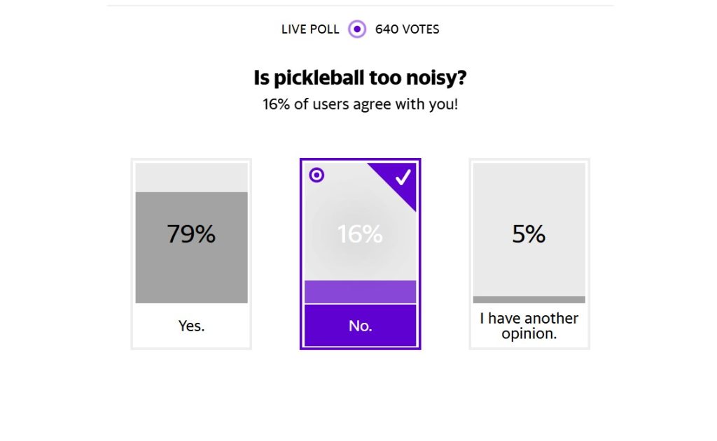Click the 640 VOTES count text

[407, 29]
